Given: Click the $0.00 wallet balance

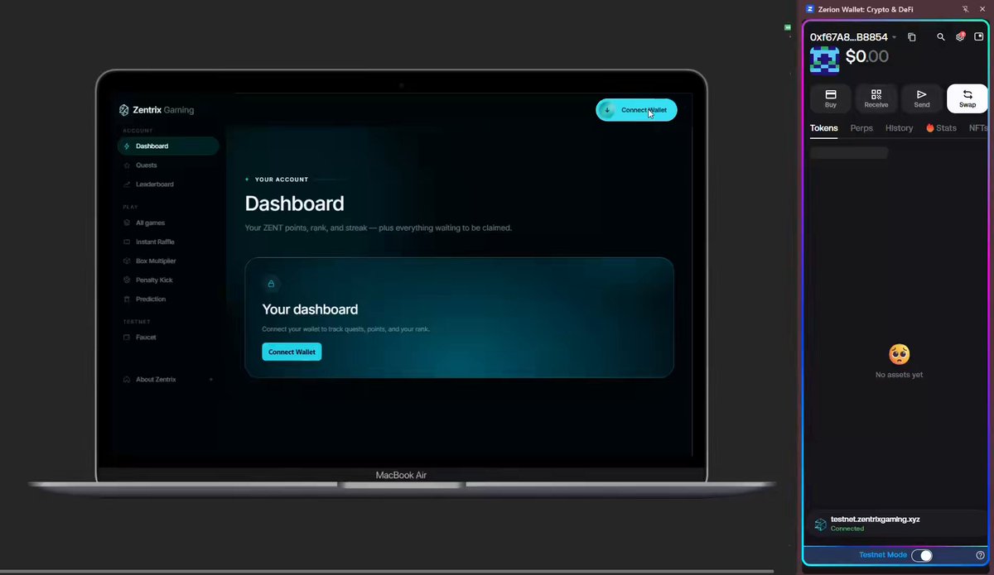Looking at the screenshot, I should 866,57.
